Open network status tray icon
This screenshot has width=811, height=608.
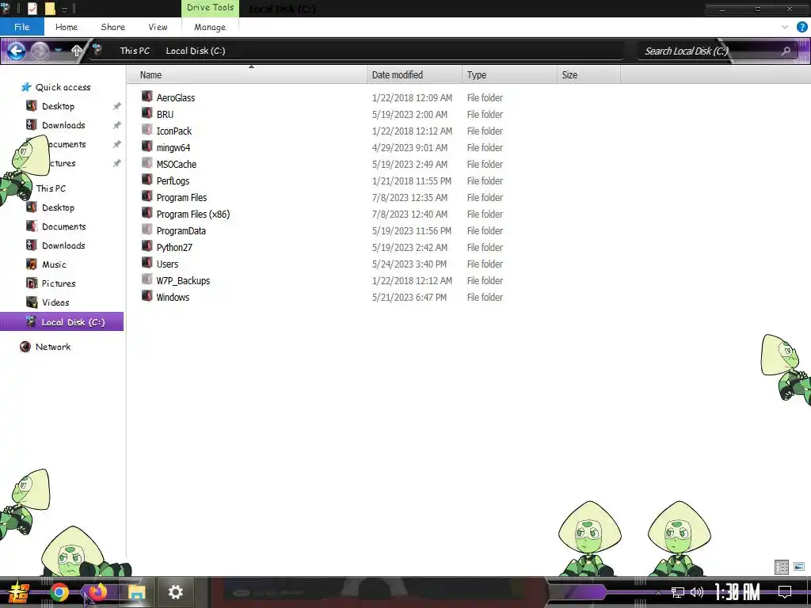click(677, 592)
